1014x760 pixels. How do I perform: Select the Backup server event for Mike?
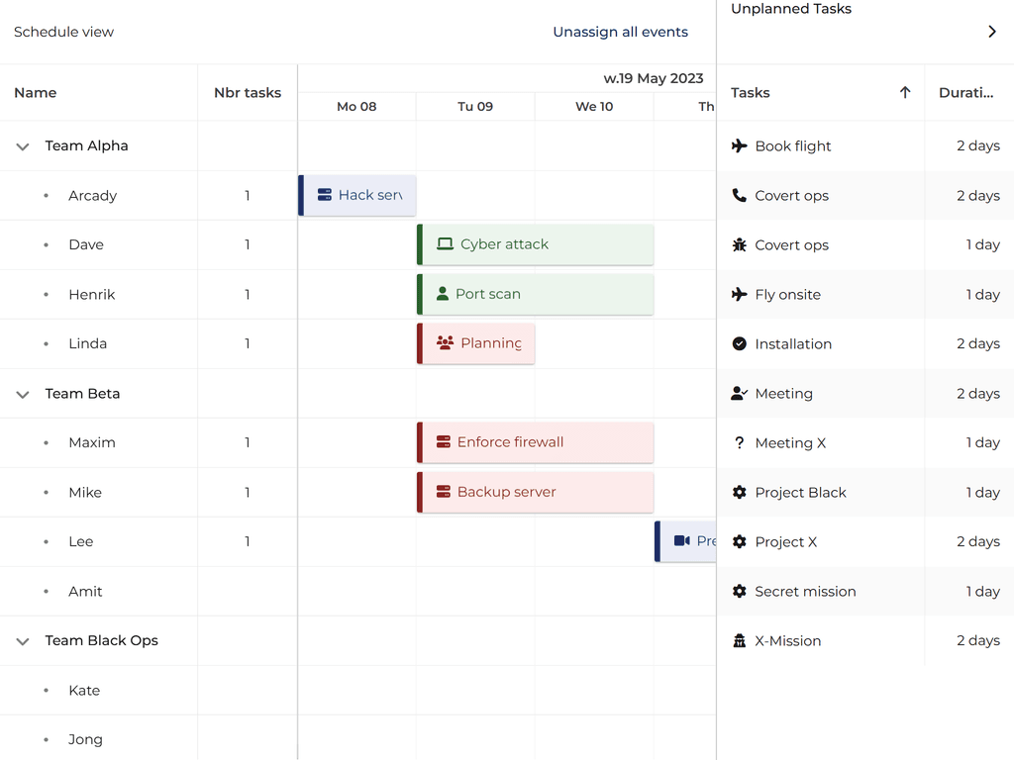tap(536, 492)
